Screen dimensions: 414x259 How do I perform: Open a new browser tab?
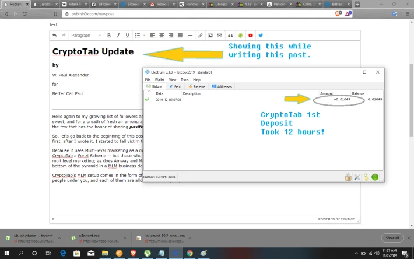click(x=357, y=4)
